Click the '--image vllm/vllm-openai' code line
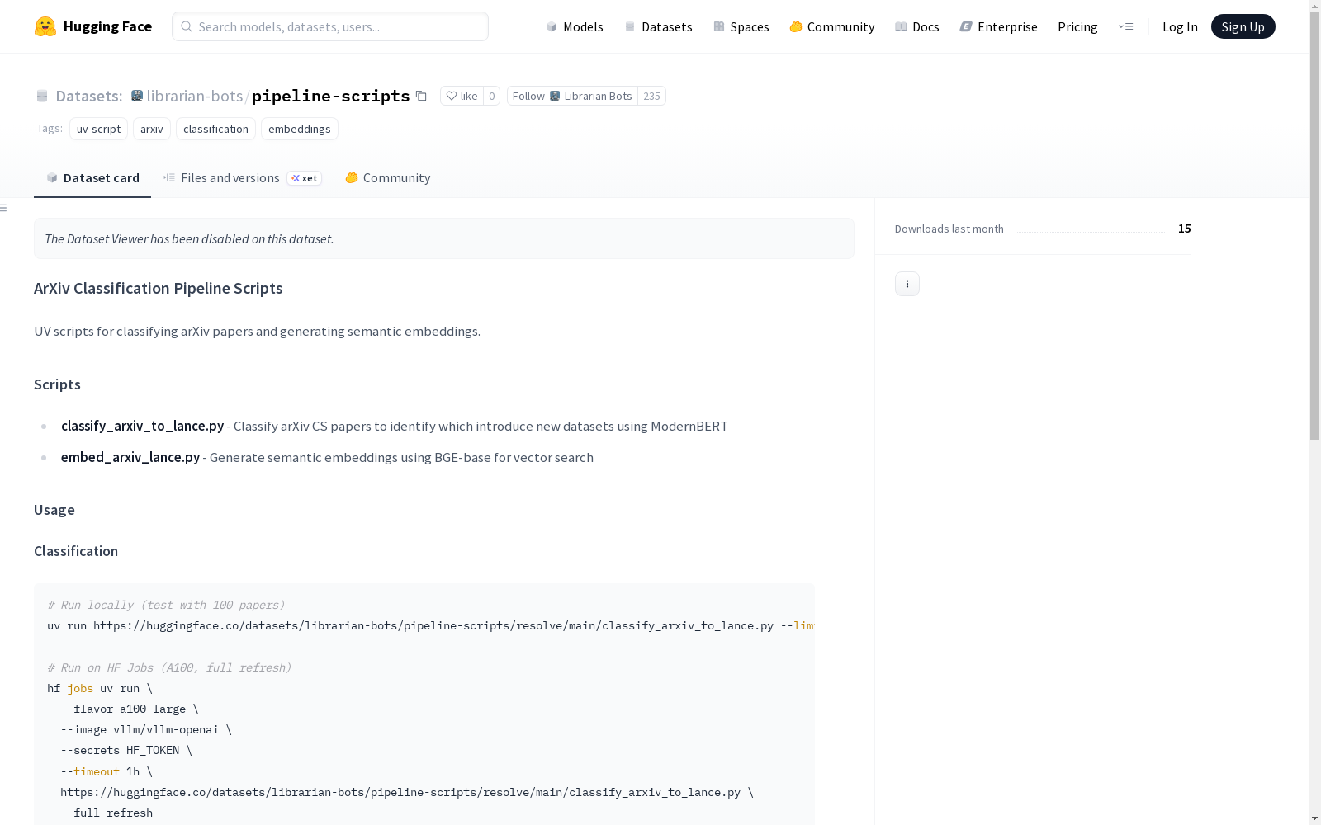The image size is (1321, 825). [146, 729]
